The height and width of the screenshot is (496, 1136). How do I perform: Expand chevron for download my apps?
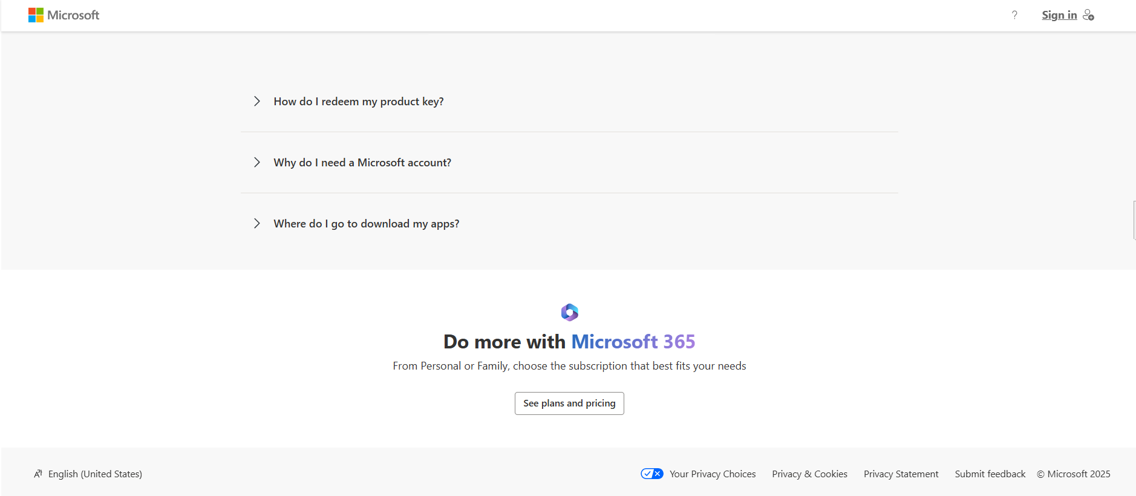(257, 223)
